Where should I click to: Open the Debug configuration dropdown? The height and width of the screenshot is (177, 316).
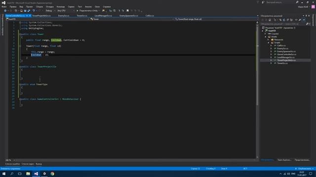[x=50, y=11]
